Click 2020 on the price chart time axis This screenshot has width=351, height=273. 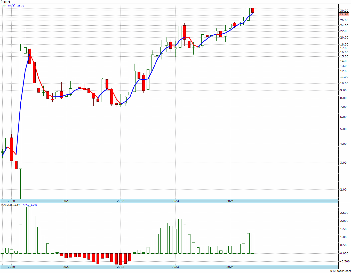coord(11,201)
